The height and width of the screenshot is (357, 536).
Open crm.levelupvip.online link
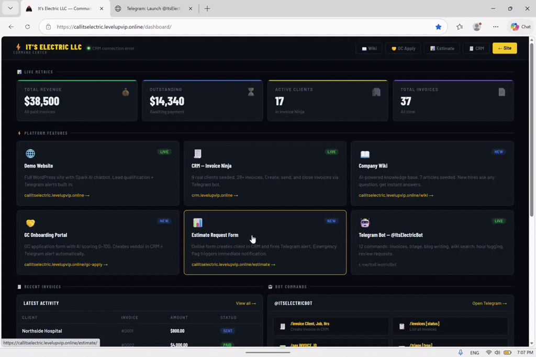pyautogui.click(x=214, y=195)
